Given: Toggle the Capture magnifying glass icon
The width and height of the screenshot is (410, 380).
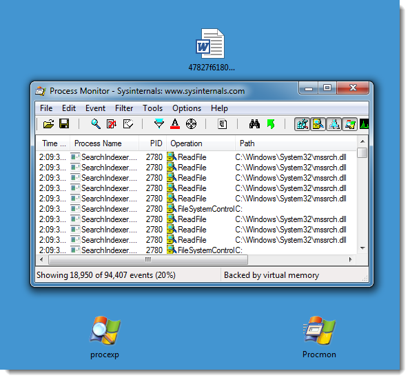Looking at the screenshot, I should [96, 123].
